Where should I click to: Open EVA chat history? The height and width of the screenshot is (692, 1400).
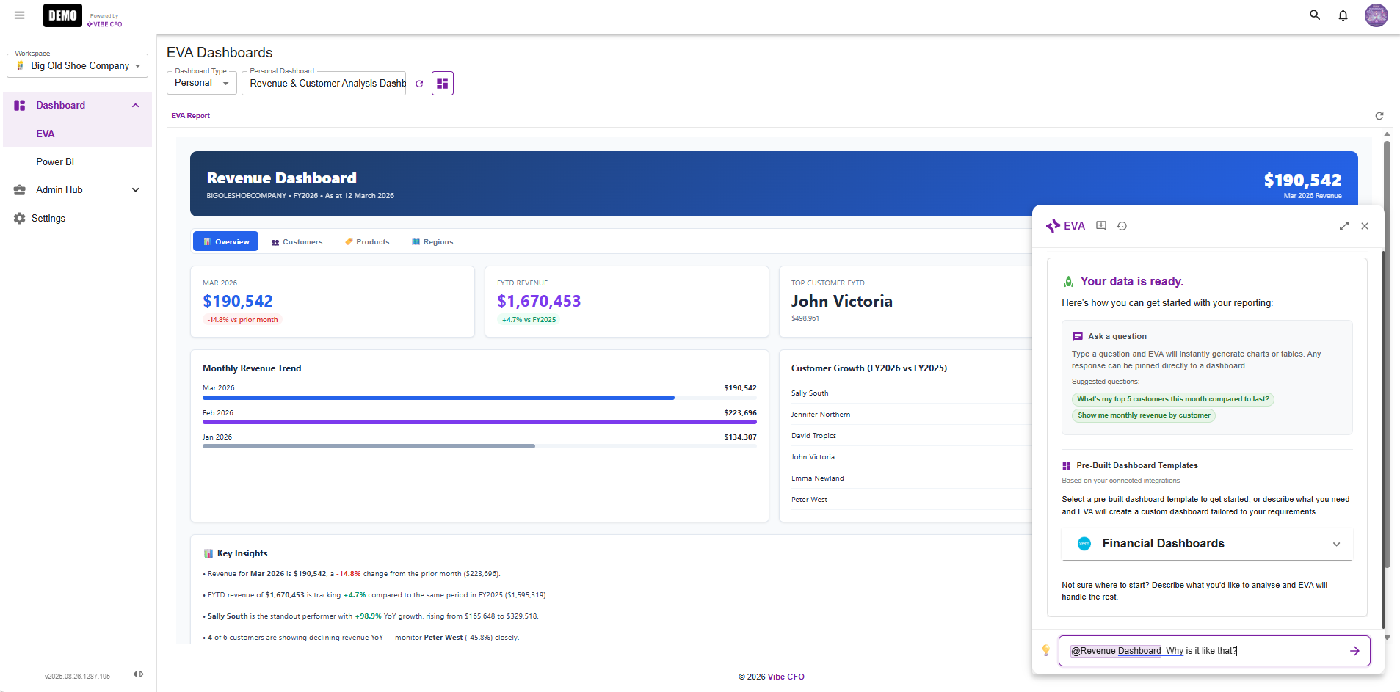pyautogui.click(x=1122, y=225)
